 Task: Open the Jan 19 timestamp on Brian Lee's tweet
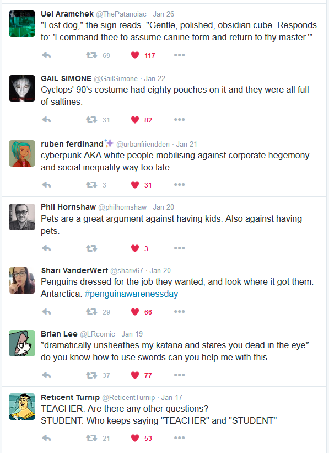132,334
